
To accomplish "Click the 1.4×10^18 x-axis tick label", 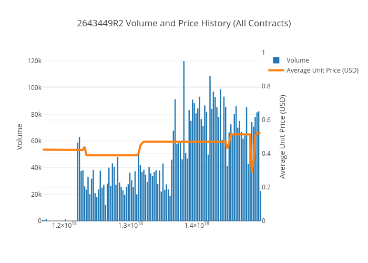I will tap(197, 225).
